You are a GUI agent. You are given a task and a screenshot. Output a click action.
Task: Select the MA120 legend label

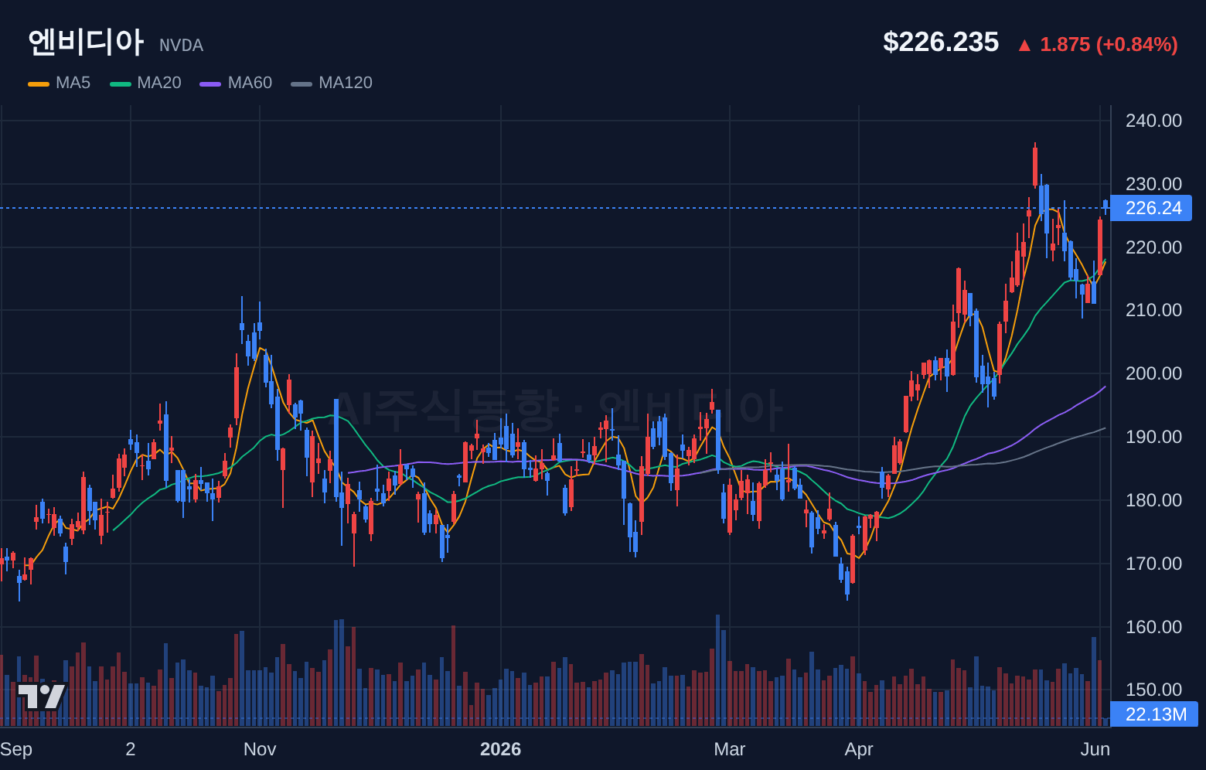click(x=346, y=83)
